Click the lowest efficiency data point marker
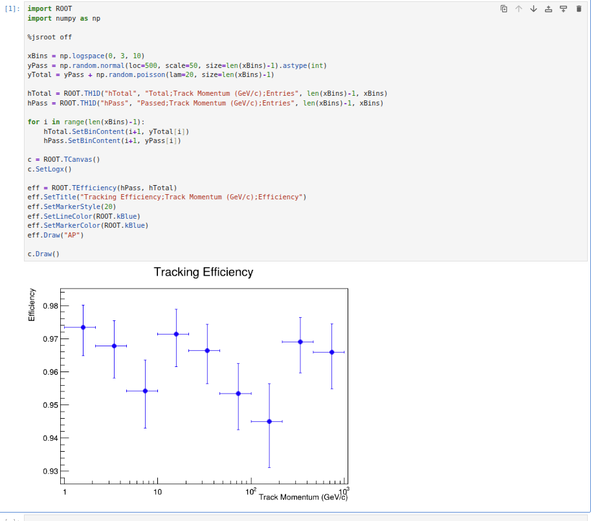 [x=269, y=421]
